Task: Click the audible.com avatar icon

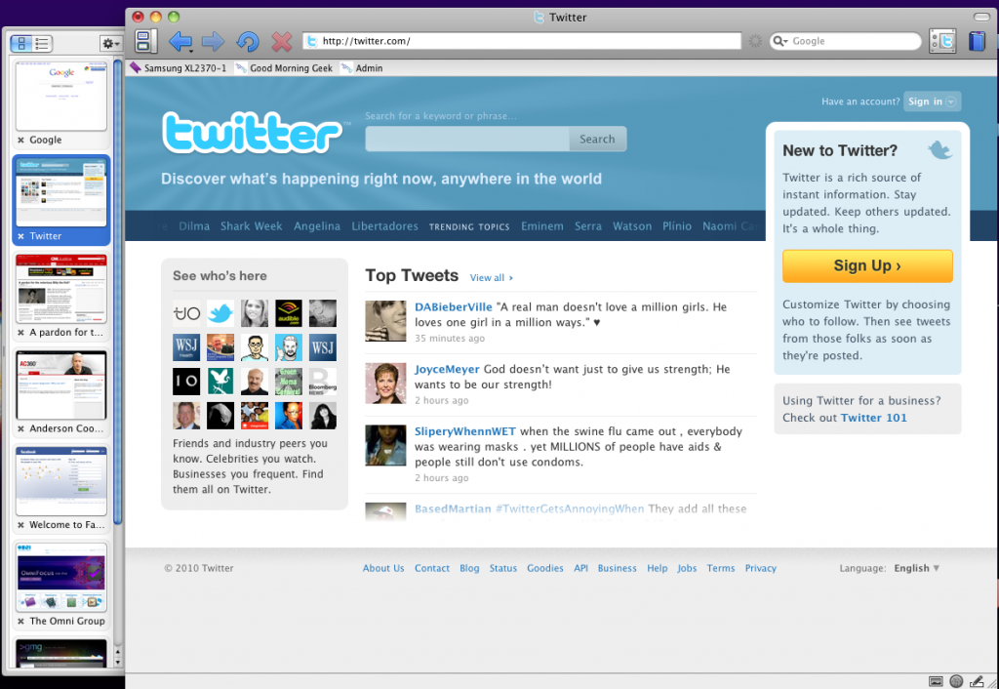Action: coord(289,313)
